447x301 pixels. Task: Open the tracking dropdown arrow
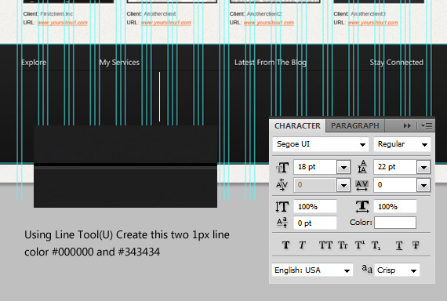pos(423,185)
